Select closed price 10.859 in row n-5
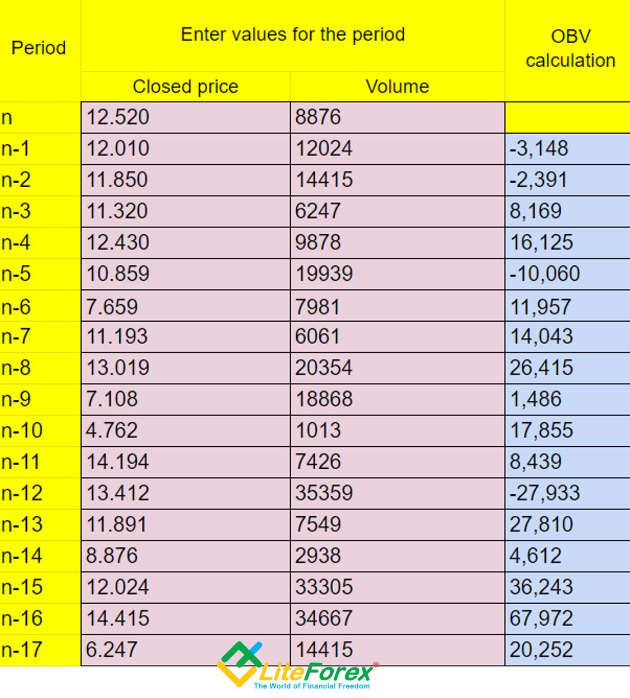 (x=186, y=274)
